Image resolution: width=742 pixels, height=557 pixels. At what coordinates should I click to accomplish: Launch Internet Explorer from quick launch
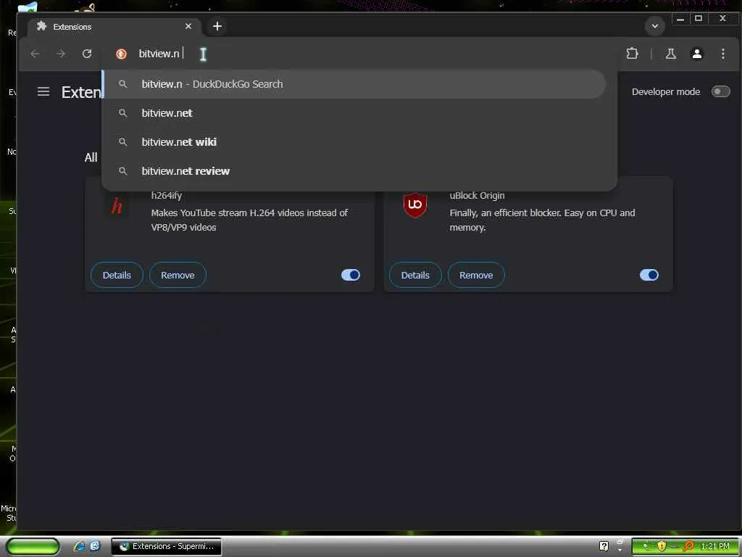click(79, 546)
